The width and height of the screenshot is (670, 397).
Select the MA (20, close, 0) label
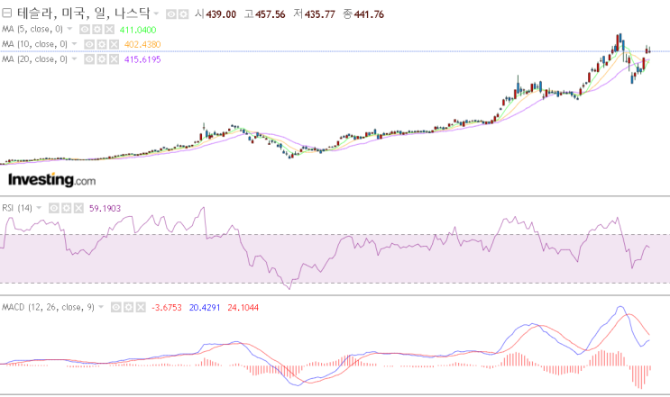click(34, 59)
